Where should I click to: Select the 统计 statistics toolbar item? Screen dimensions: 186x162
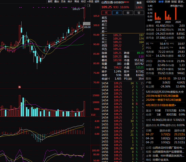click(x=70, y=2)
